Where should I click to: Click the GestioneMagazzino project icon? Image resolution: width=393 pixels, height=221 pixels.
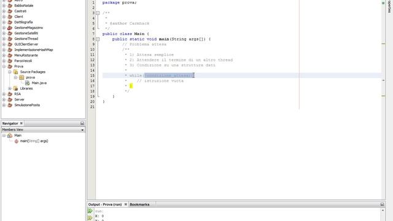pyautogui.click(x=10, y=28)
